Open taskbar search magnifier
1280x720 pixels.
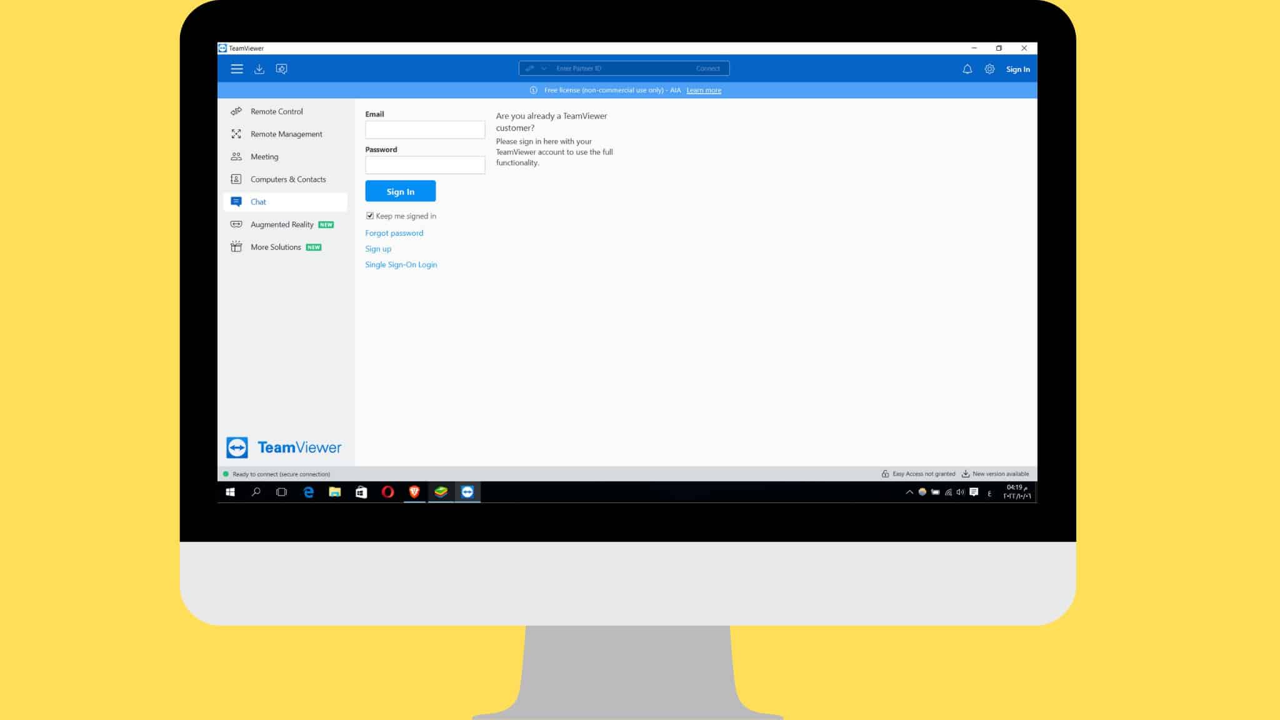coord(256,492)
